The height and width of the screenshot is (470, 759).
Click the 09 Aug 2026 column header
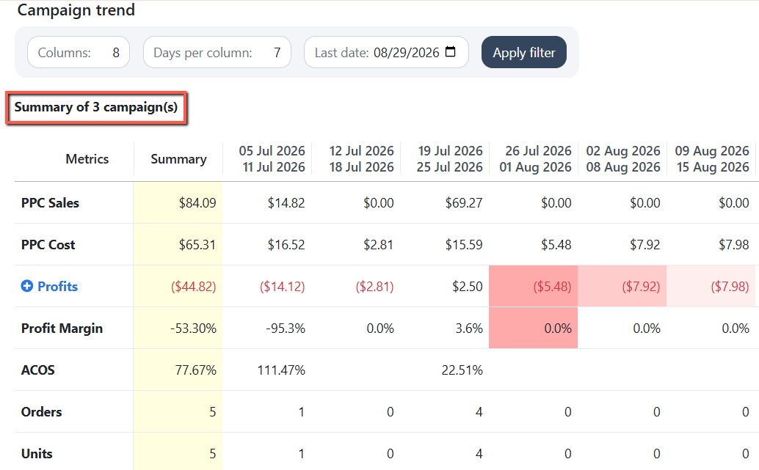pyautogui.click(x=711, y=159)
